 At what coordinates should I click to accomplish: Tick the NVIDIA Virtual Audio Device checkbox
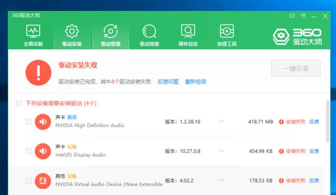click(x=28, y=180)
